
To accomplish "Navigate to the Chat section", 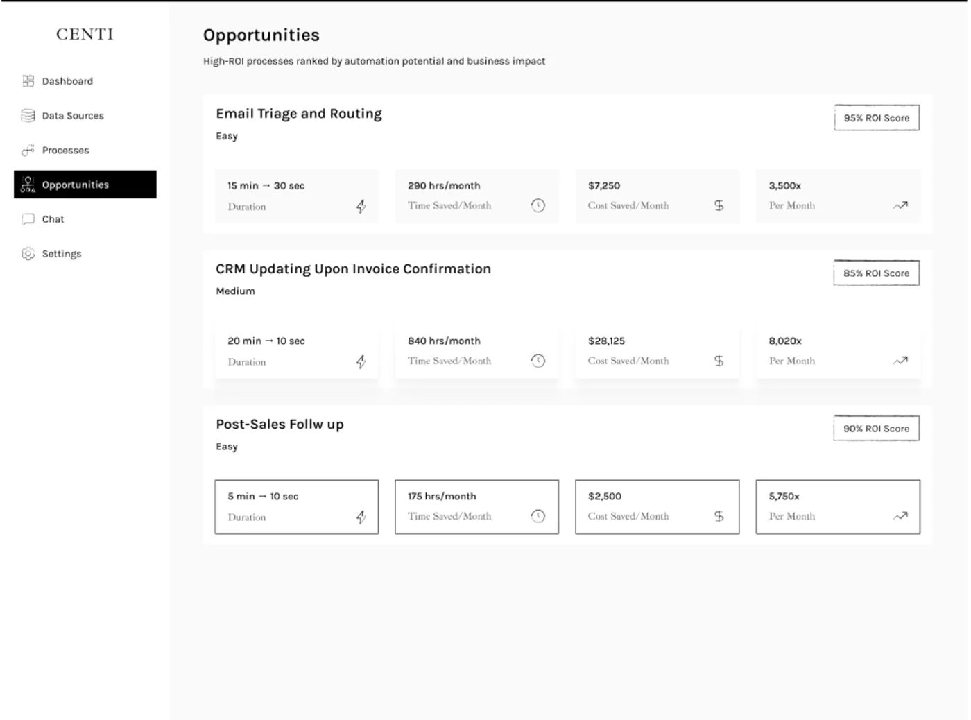I will coord(52,219).
